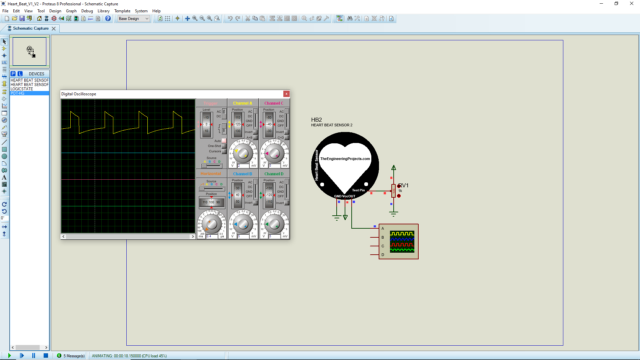Toggle Channel D Invert button
Viewport: 640px width, 360px height.
[x=287, y=203]
